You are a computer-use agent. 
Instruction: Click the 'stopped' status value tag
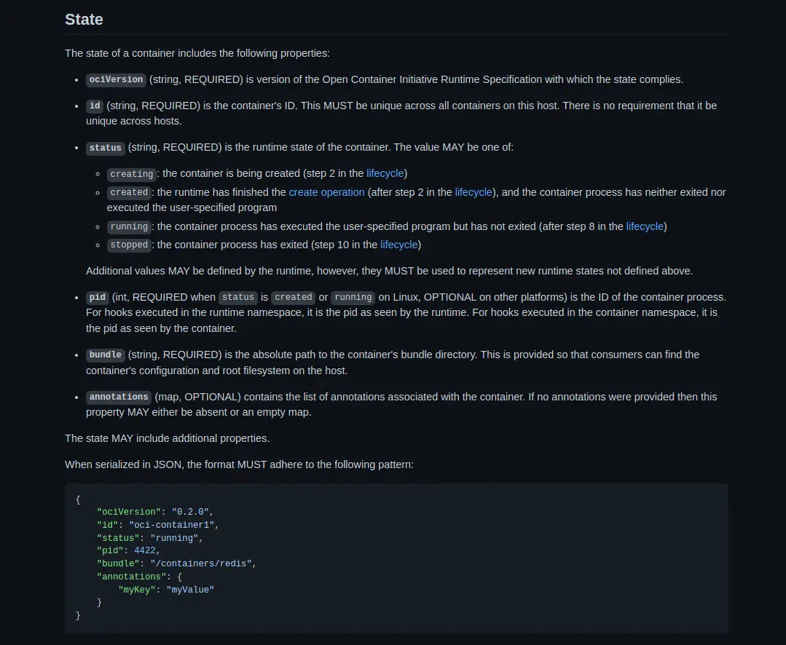pyautogui.click(x=130, y=245)
